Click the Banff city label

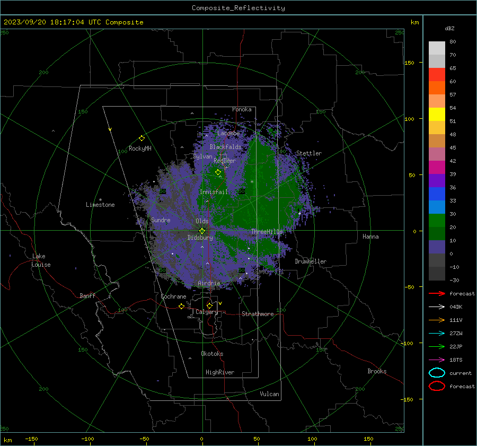coord(87,296)
